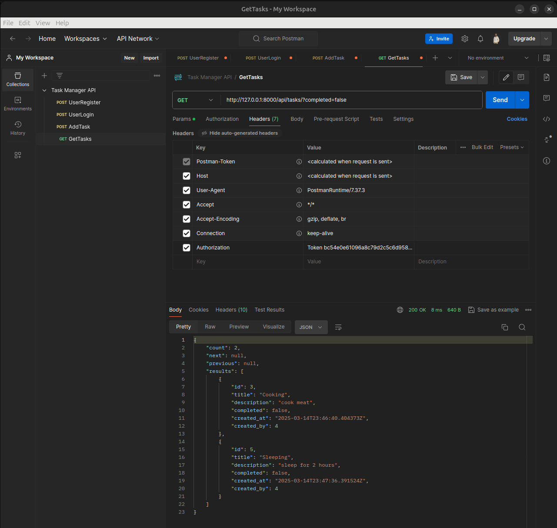Send the GET request
The height and width of the screenshot is (528, 557).
500,100
